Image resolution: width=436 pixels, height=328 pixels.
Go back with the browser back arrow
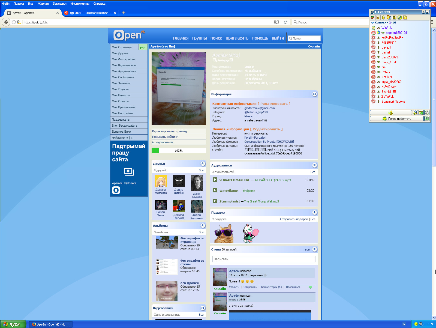(6, 22)
